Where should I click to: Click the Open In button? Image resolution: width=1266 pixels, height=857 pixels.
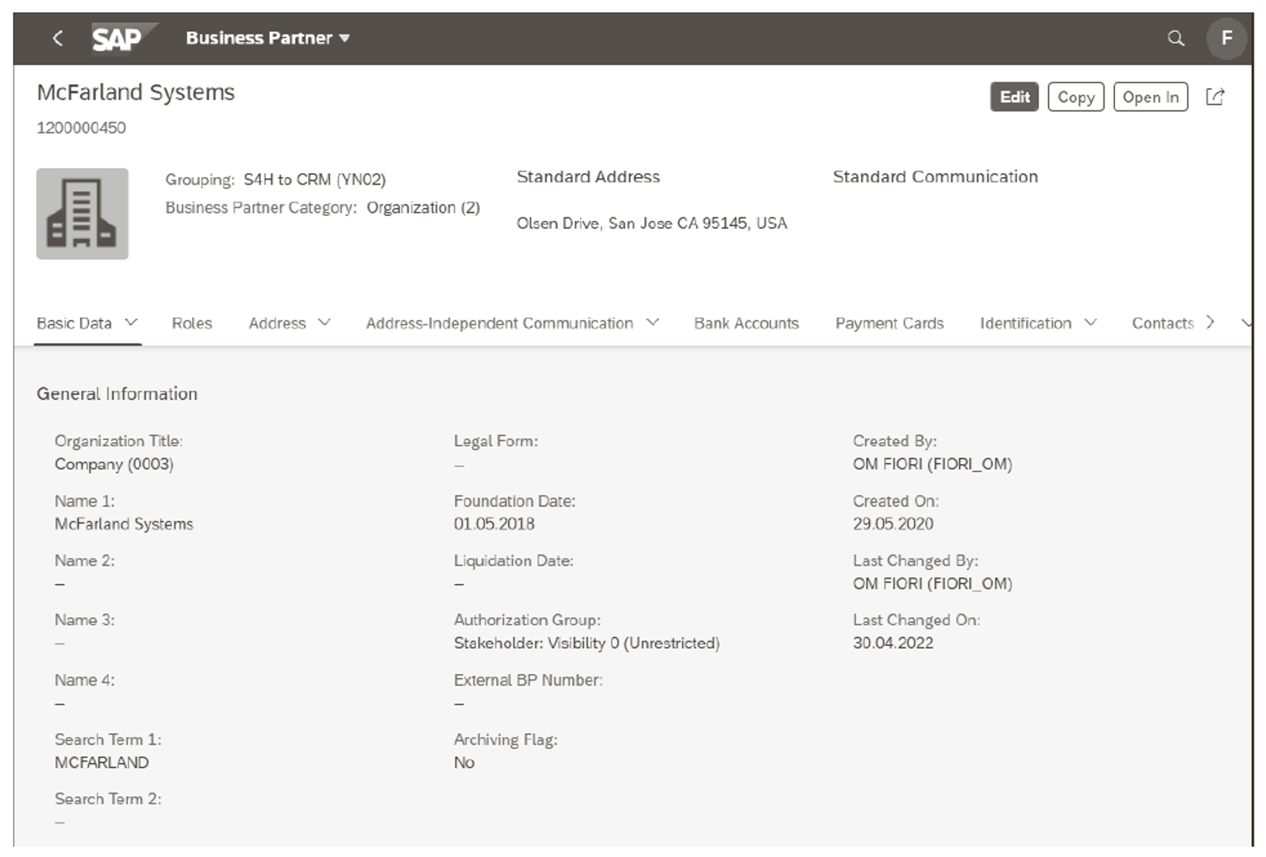(x=1151, y=96)
